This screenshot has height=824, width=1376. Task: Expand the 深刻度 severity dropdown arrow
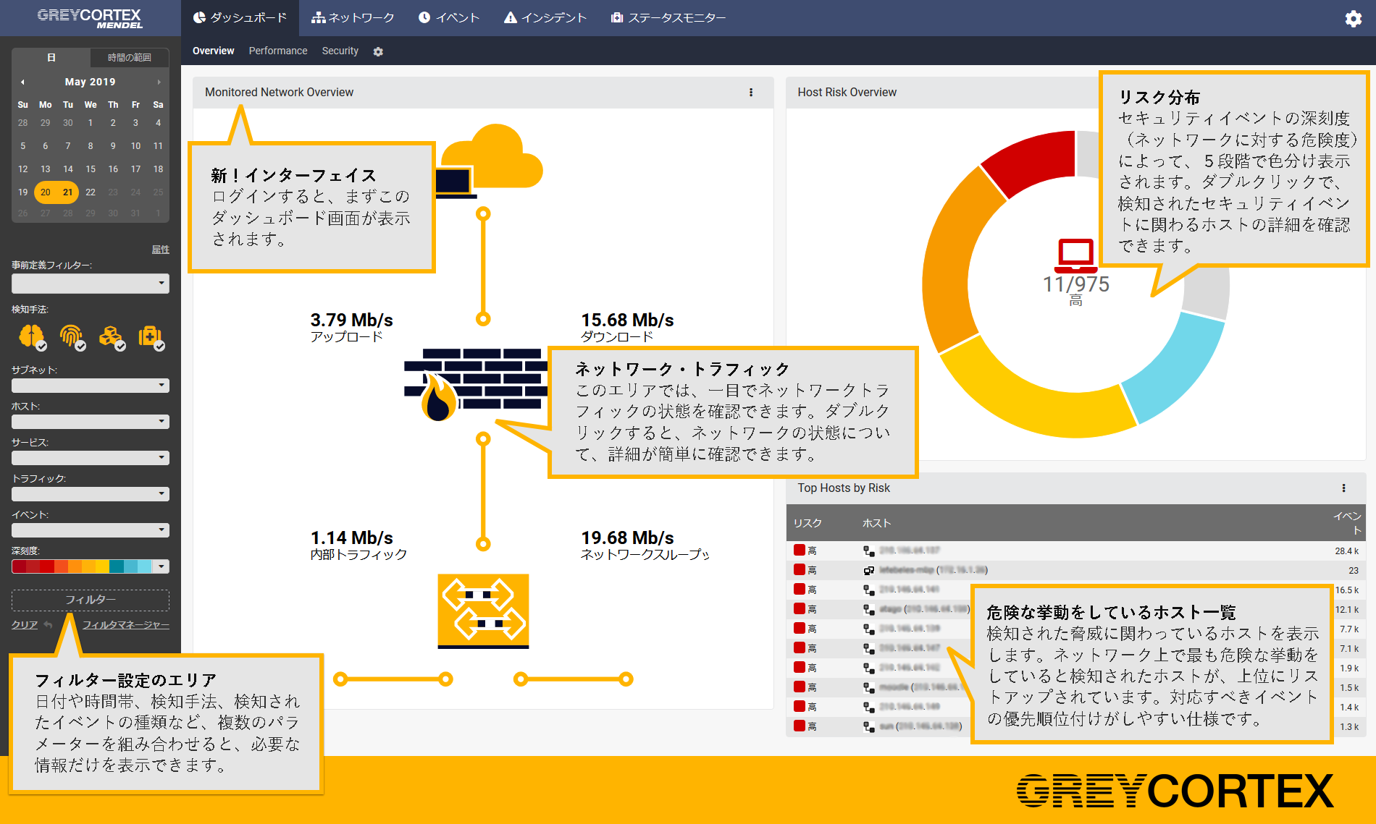coord(161,566)
